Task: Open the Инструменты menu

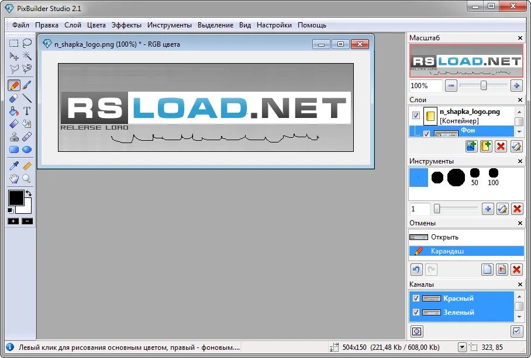Action: click(170, 25)
